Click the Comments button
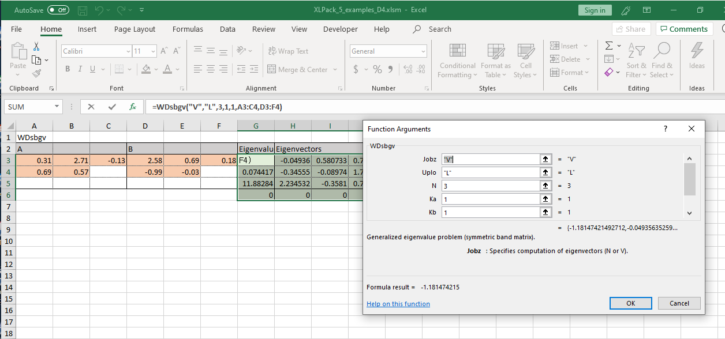 tap(684, 29)
